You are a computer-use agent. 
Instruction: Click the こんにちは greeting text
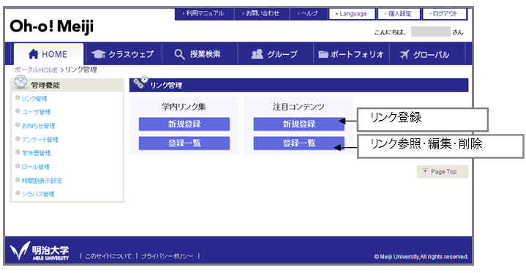coord(389,32)
